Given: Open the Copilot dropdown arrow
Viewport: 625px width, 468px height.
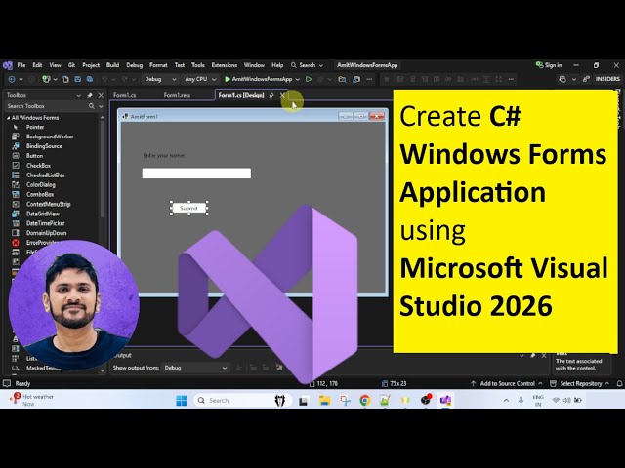Looking at the screenshot, I should pos(574,79).
